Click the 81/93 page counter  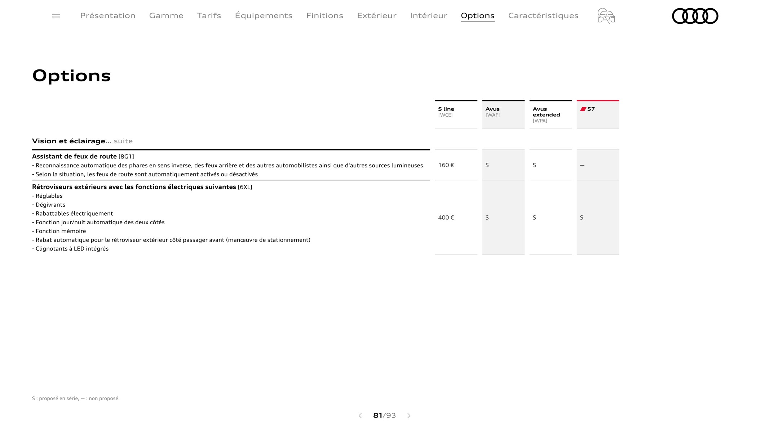tap(384, 415)
